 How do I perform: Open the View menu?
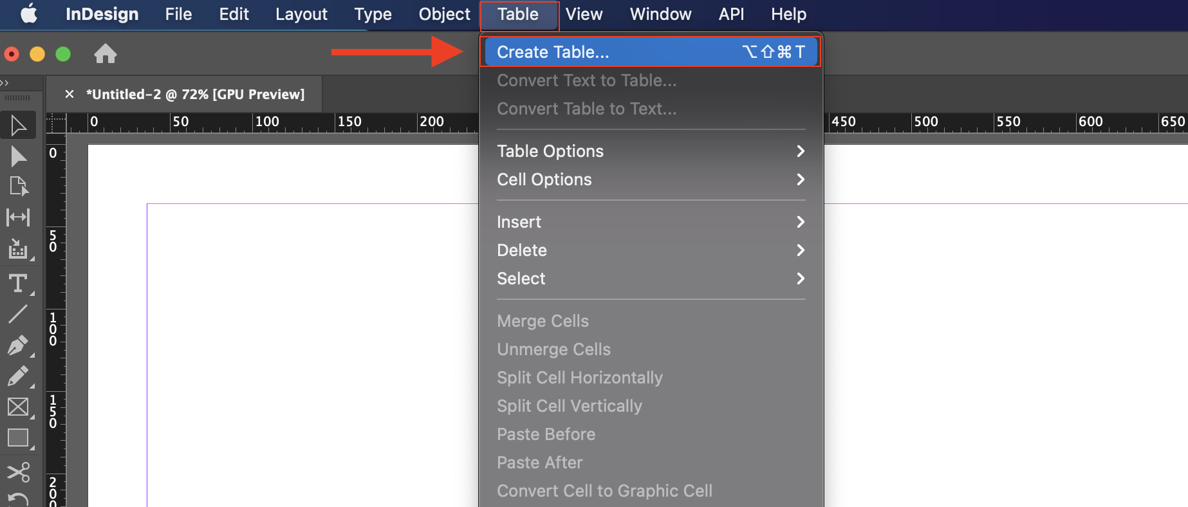[x=584, y=14]
